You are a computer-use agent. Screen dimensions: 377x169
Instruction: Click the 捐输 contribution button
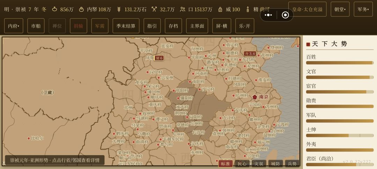(79, 26)
